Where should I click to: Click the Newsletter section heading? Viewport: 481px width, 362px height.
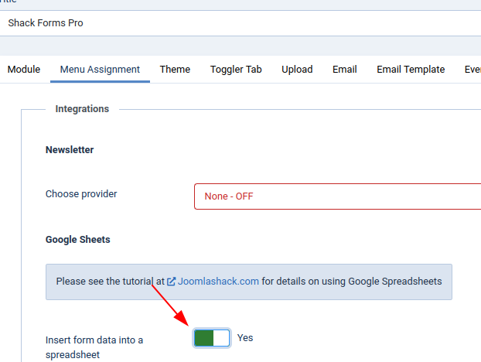click(x=70, y=150)
